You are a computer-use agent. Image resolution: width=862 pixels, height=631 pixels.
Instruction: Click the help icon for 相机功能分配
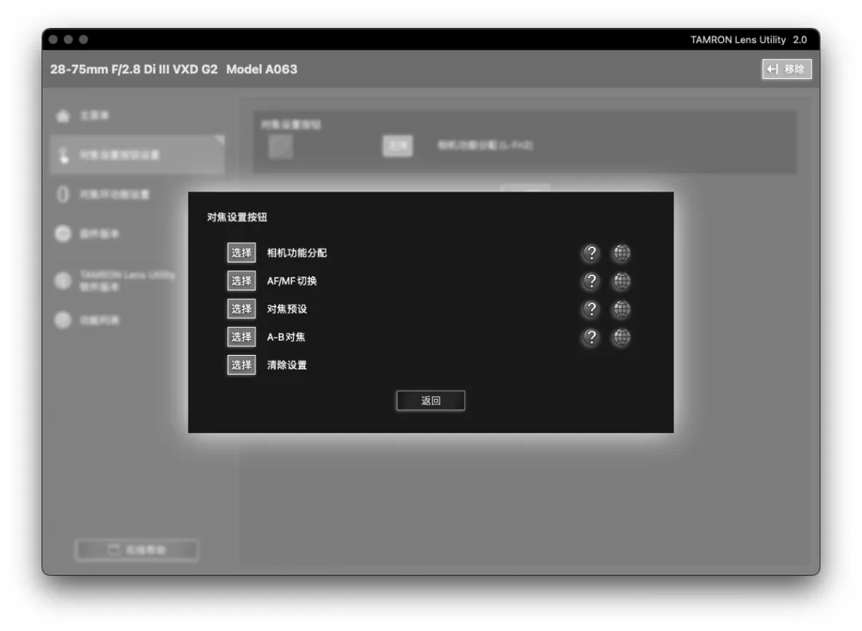pyautogui.click(x=591, y=253)
